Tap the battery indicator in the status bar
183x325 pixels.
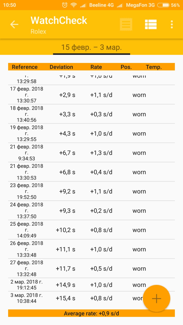163,5
